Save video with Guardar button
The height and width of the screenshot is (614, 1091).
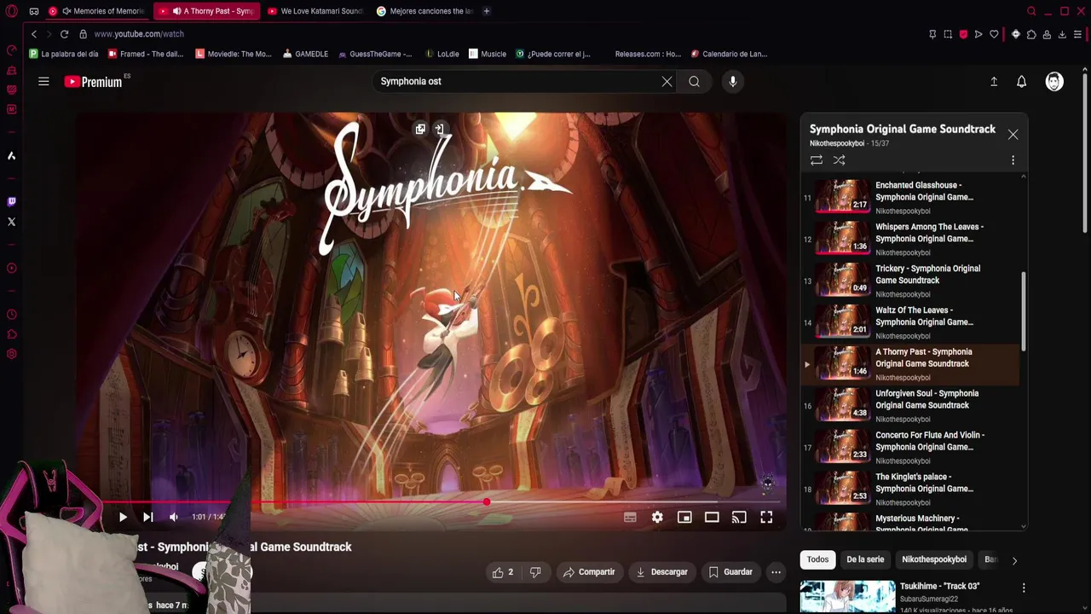pos(730,572)
